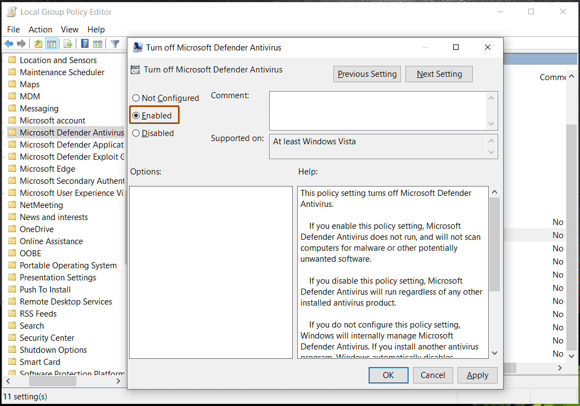Click the Previous Setting button

[367, 74]
